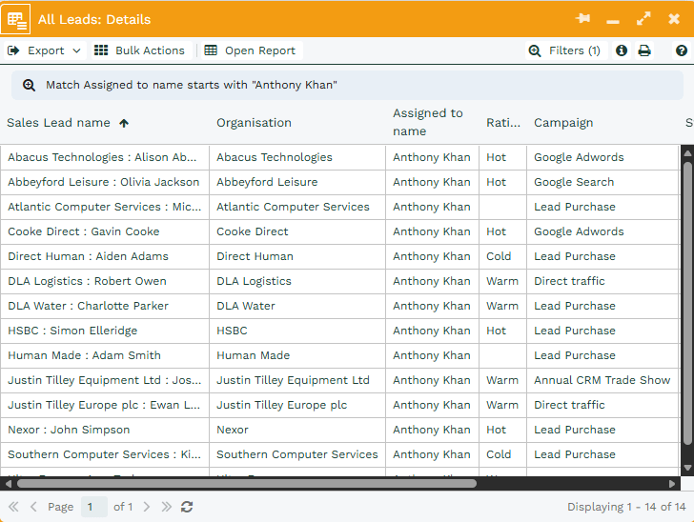Click the print icon in toolbar
This screenshot has width=694, height=522.
pos(644,50)
